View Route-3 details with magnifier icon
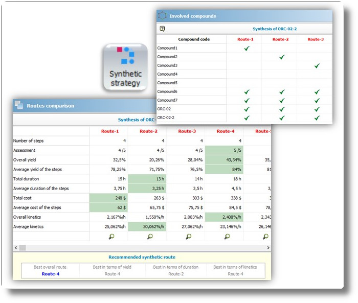 [189, 237]
